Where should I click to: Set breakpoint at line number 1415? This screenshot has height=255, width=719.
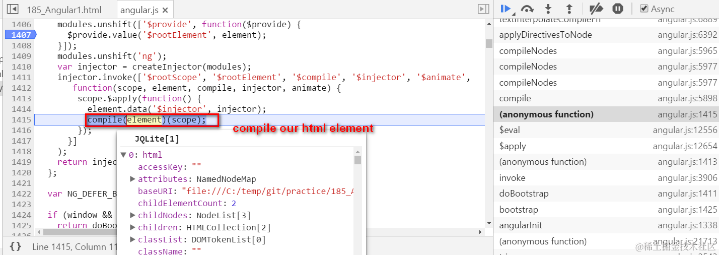21,119
